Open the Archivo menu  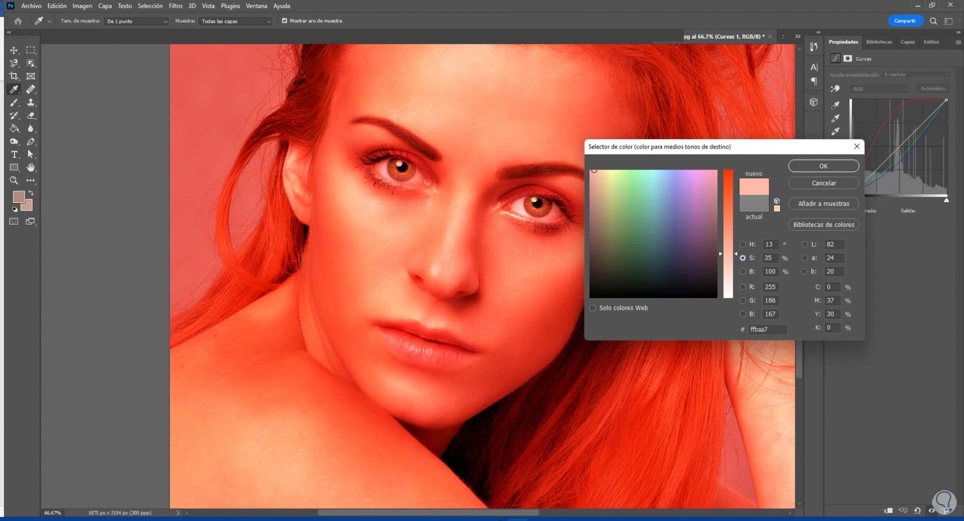(x=32, y=6)
